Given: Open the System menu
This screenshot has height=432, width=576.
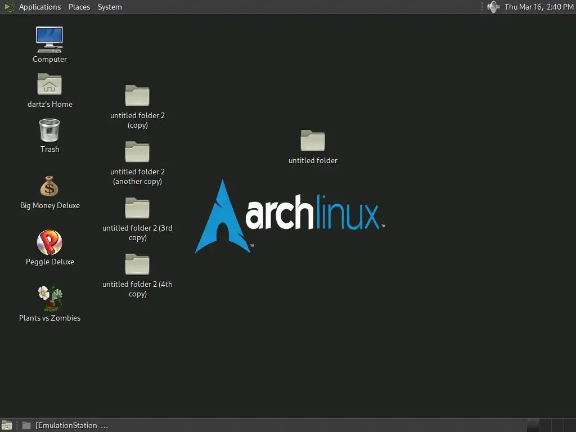Looking at the screenshot, I should pos(110,7).
